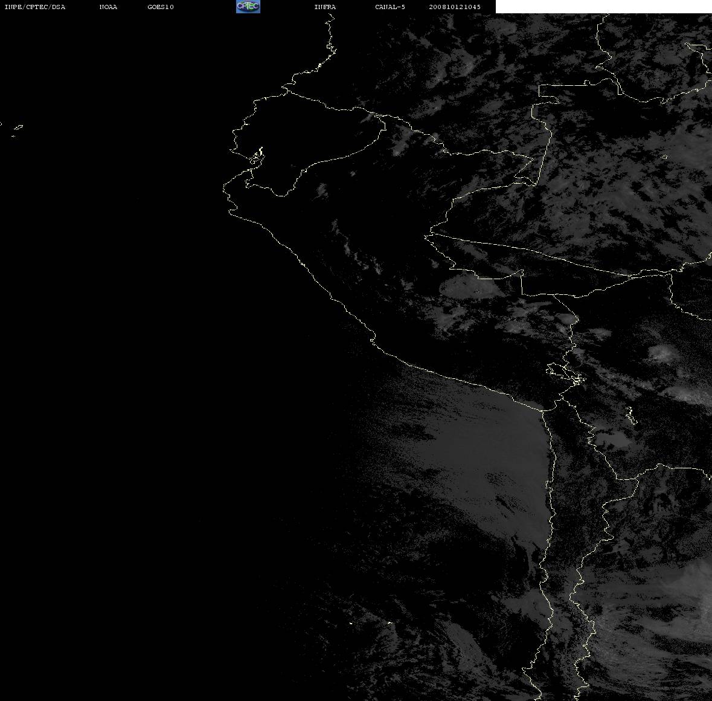
Task: Click the bright cloud mass over Argentina
Action: [654, 604]
